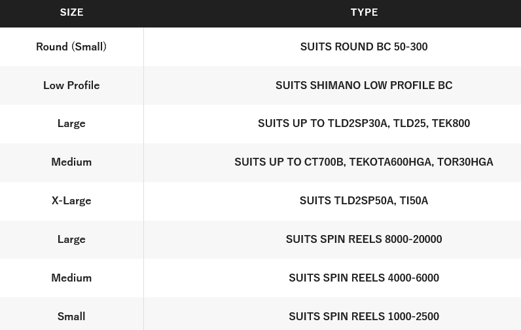Click the Large size cell beside 8000-20000 row
Screen dimensions: 521x330
point(71,239)
